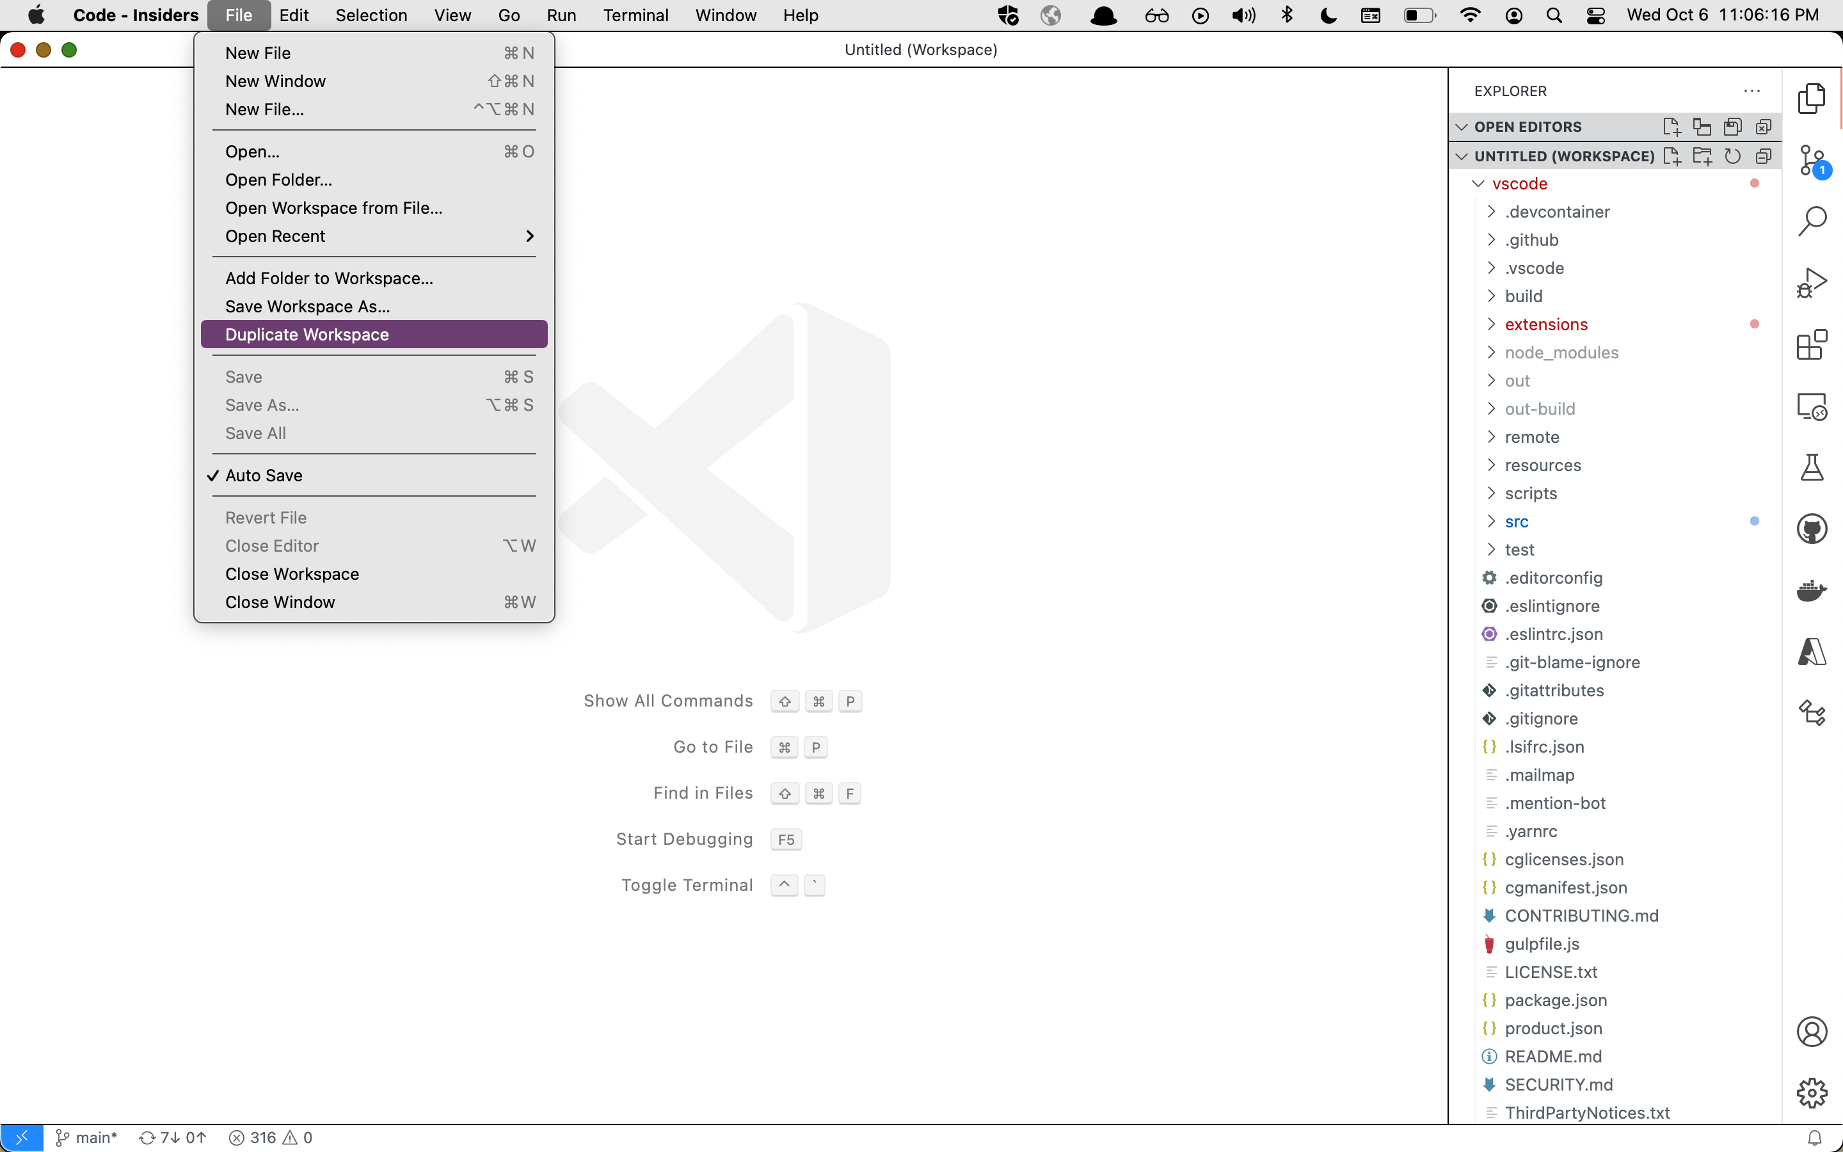
Task: Toggle Auto Save in the File menu
Action: coord(264,476)
